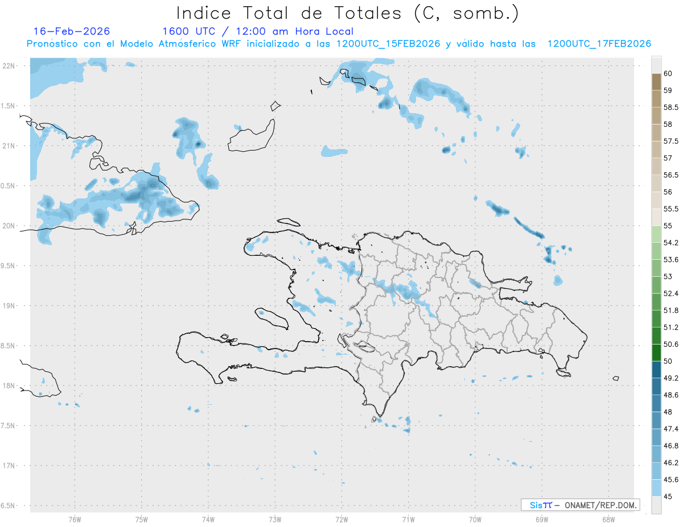Click the green swatch between 52.4 and 53
This screenshot has height=527, width=683.
coord(656,285)
